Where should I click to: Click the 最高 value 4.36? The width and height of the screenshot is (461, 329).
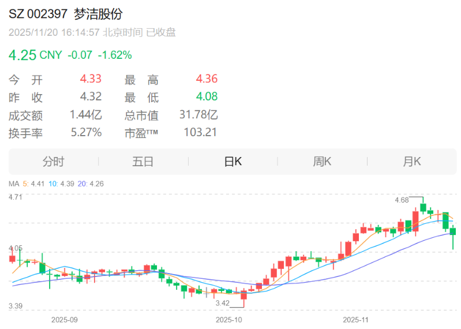pos(207,79)
